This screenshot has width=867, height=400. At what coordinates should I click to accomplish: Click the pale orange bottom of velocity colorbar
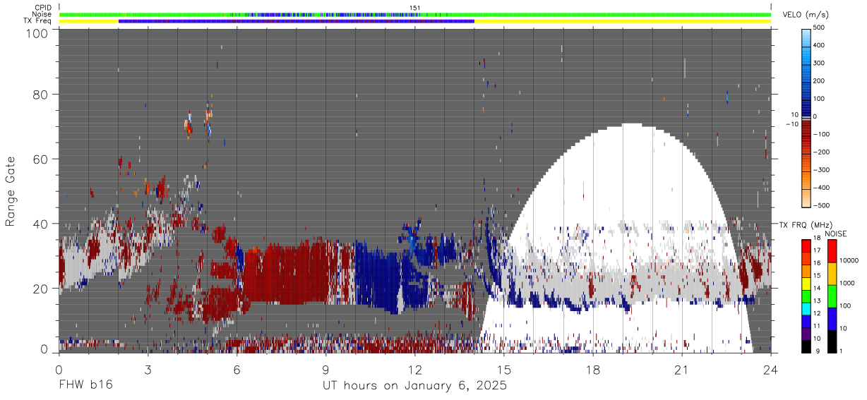pyautogui.click(x=806, y=198)
